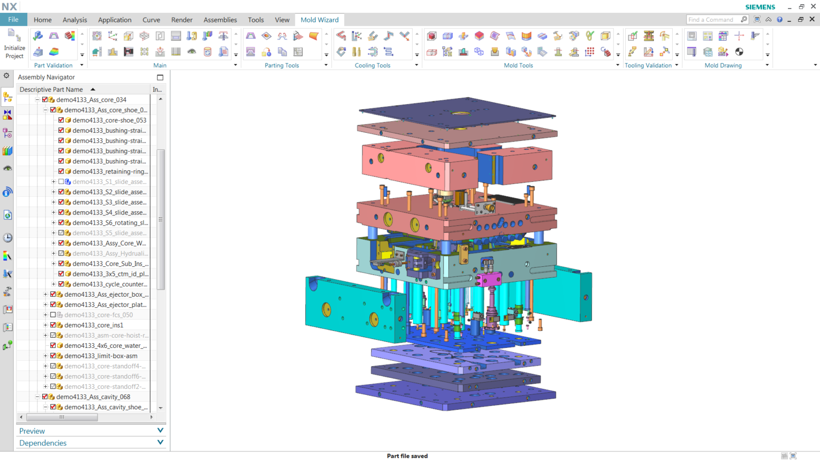
Task: Click the Help question mark button
Action: tap(779, 19)
